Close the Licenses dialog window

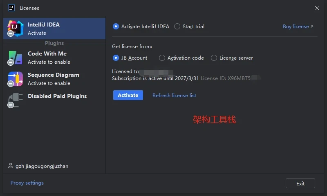tap(317, 8)
